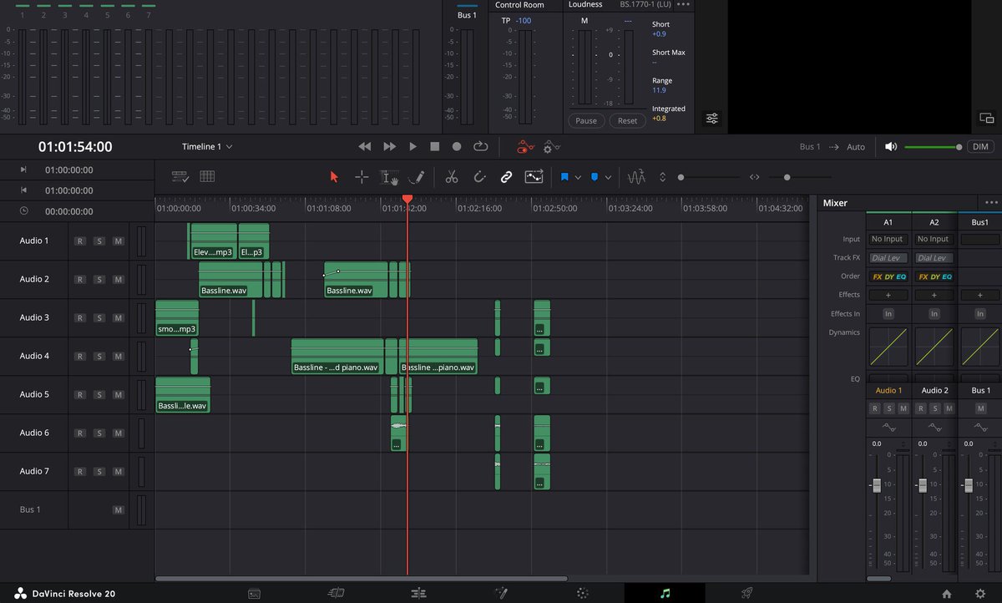Use the Razor scissors tool

coord(452,177)
